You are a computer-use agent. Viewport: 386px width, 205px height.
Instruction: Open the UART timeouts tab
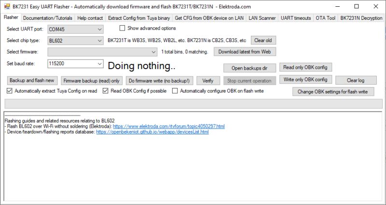[x=296, y=18]
